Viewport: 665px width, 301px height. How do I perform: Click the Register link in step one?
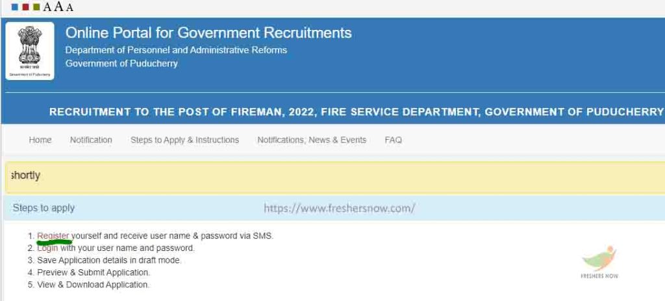53,236
